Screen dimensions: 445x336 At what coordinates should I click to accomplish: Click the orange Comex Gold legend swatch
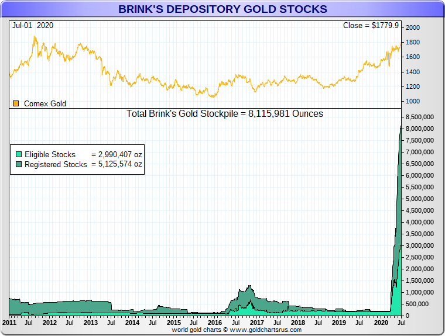16,103
